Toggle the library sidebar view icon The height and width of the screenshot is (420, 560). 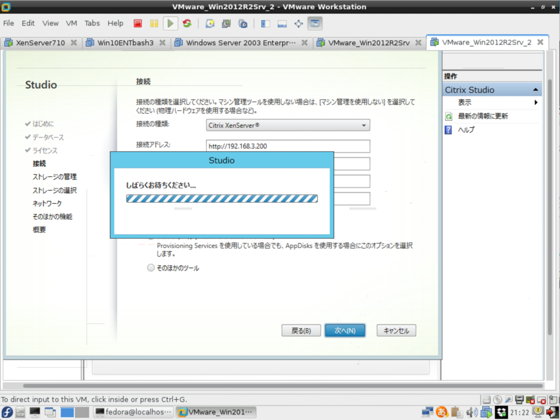pos(265,23)
